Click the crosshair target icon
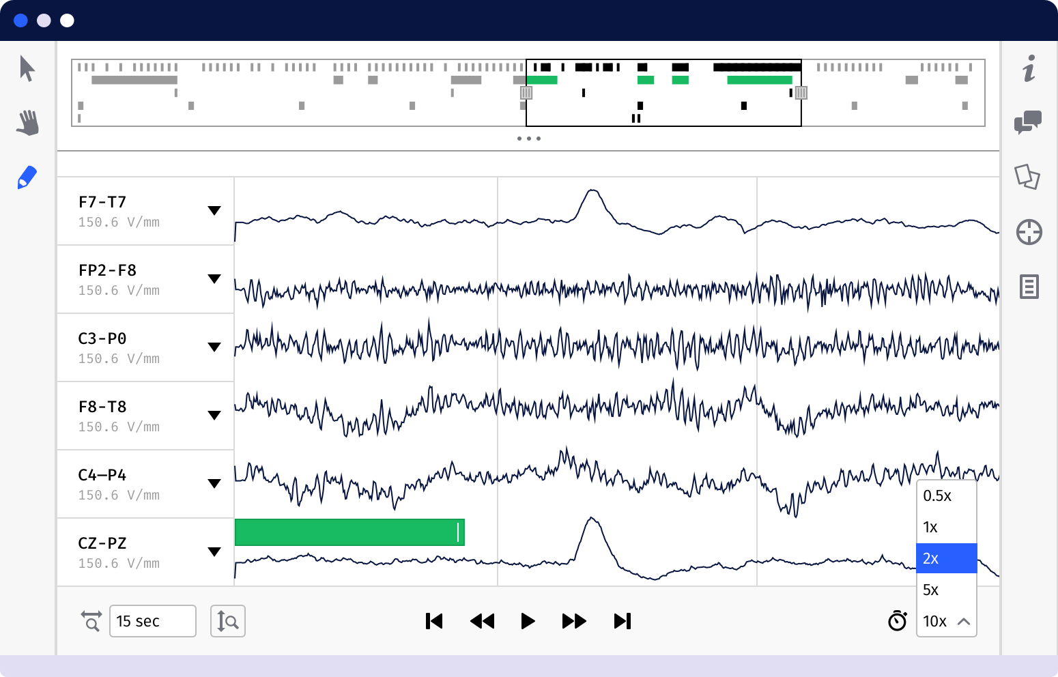 click(1029, 232)
